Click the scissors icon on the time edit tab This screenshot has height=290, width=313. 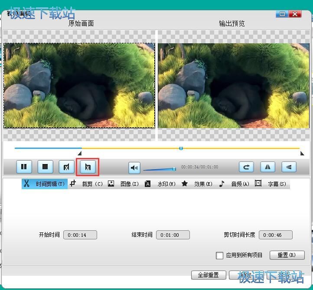pyautogui.click(x=26, y=184)
